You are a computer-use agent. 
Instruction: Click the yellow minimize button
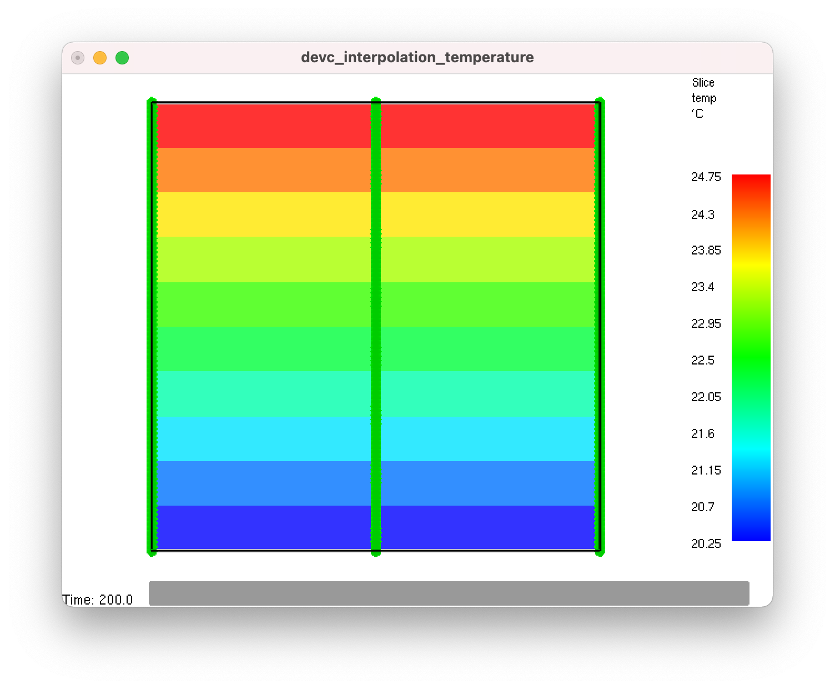pyautogui.click(x=100, y=57)
